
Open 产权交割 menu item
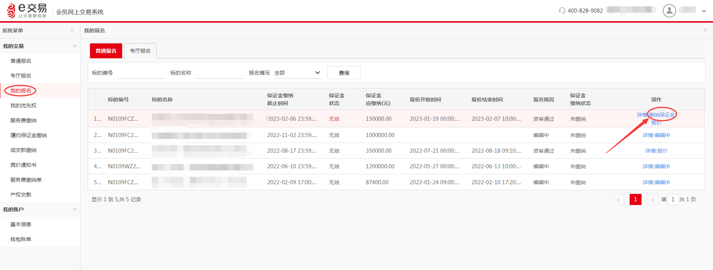[x=21, y=195]
